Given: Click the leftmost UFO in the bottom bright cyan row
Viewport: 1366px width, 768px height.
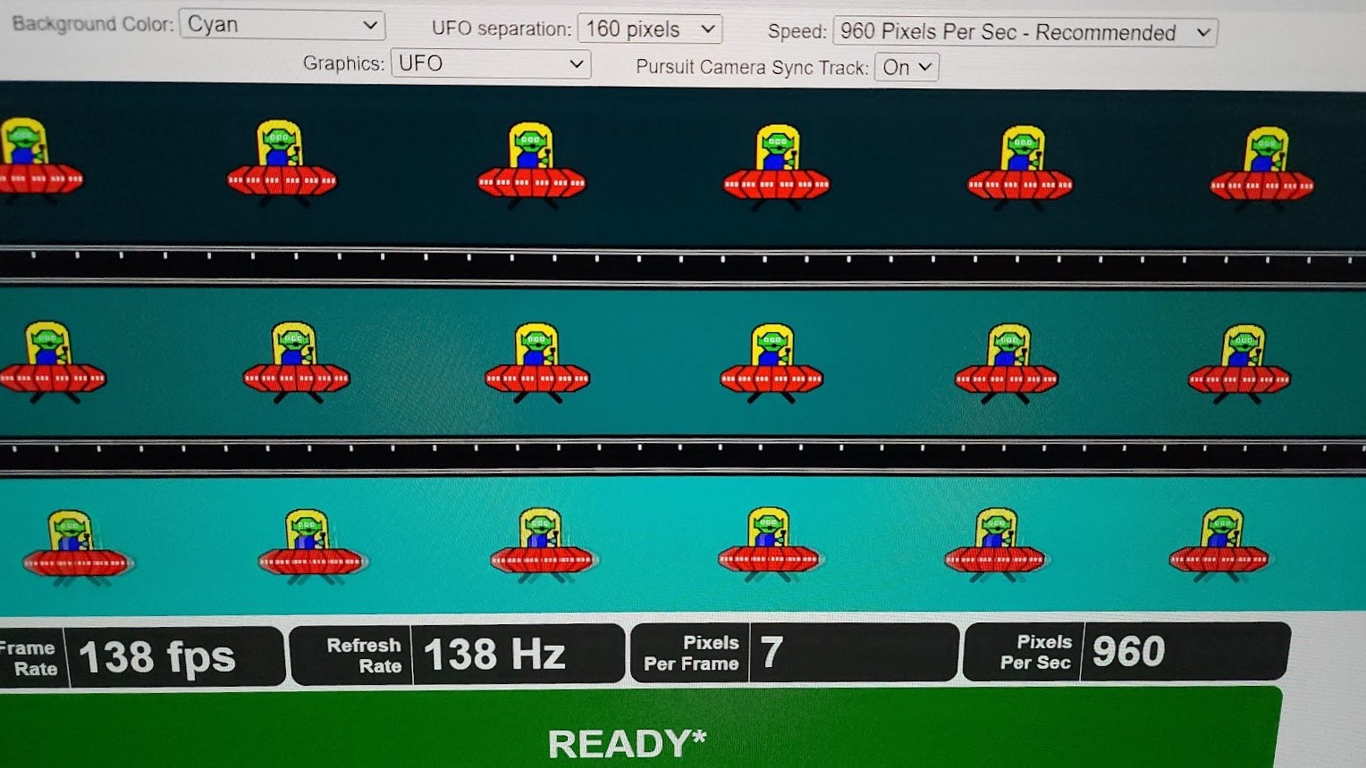Looking at the screenshot, I should (77, 547).
